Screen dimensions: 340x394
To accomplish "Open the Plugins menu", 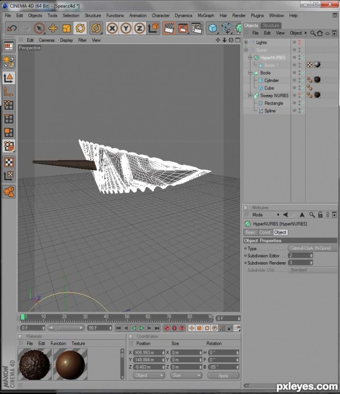I will [x=257, y=16].
